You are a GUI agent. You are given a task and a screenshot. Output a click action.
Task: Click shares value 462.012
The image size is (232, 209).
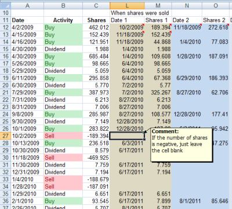pos(96,27)
